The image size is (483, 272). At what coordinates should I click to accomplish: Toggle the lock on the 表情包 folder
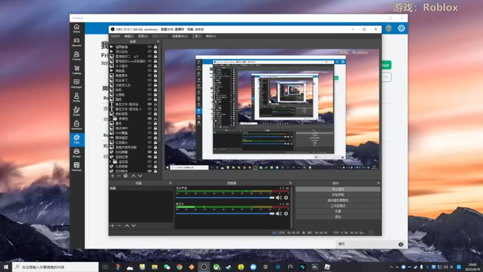tap(155, 118)
